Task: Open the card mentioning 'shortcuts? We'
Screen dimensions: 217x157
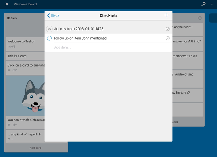Action: coord(188,60)
